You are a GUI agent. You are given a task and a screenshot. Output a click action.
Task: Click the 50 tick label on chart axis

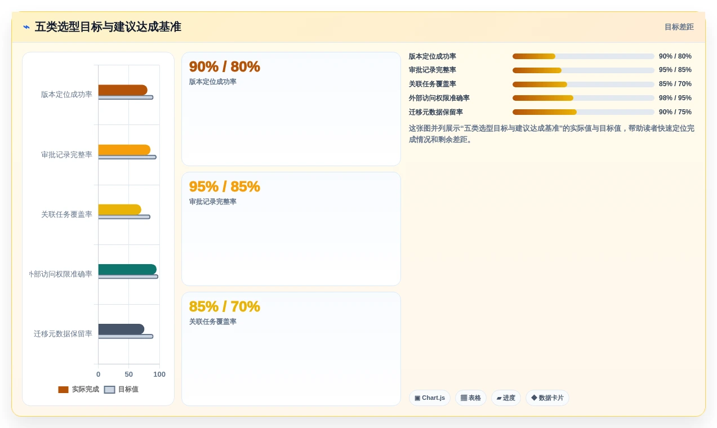128,374
